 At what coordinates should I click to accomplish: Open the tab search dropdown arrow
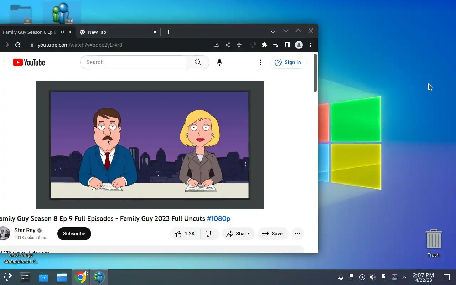click(x=273, y=32)
